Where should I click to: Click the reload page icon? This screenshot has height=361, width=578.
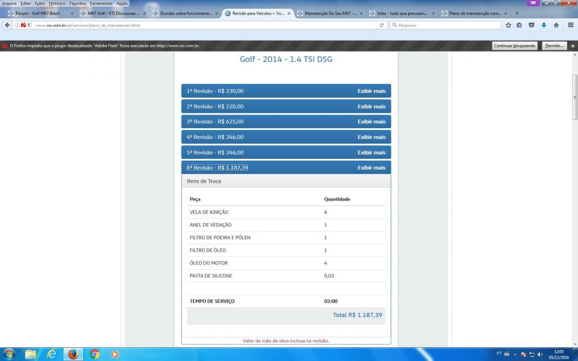coord(381,25)
